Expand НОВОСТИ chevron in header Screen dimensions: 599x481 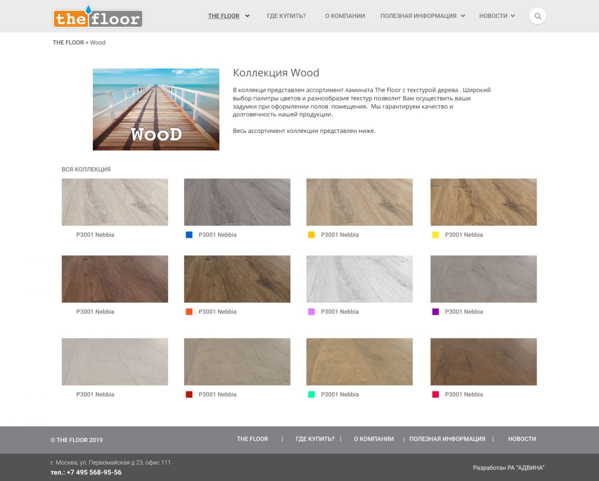click(x=513, y=16)
